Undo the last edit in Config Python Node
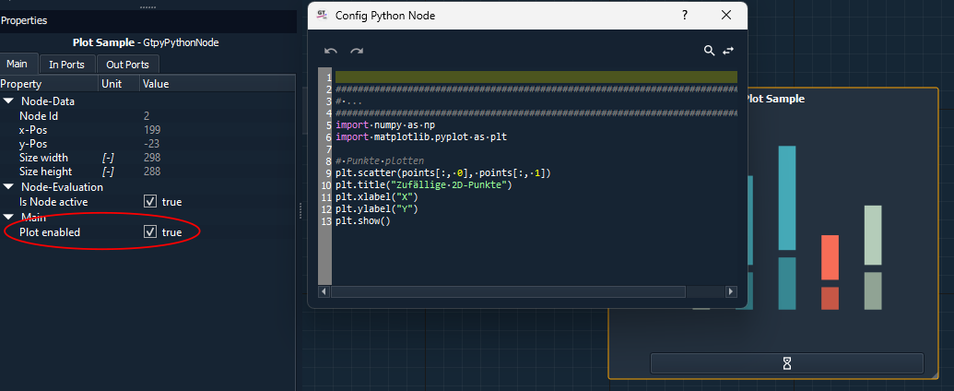The width and height of the screenshot is (954, 391). (331, 51)
